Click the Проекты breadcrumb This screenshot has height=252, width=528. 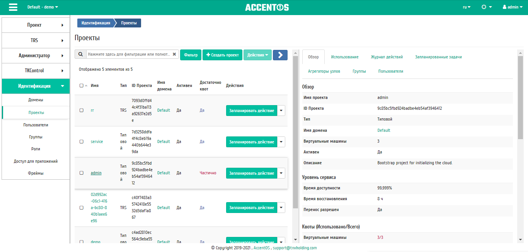(x=128, y=23)
